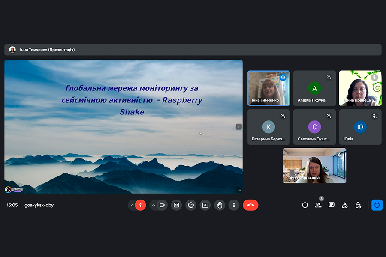Turn on the camera button
Viewport: 386px width, 257px height.
tap(162, 205)
